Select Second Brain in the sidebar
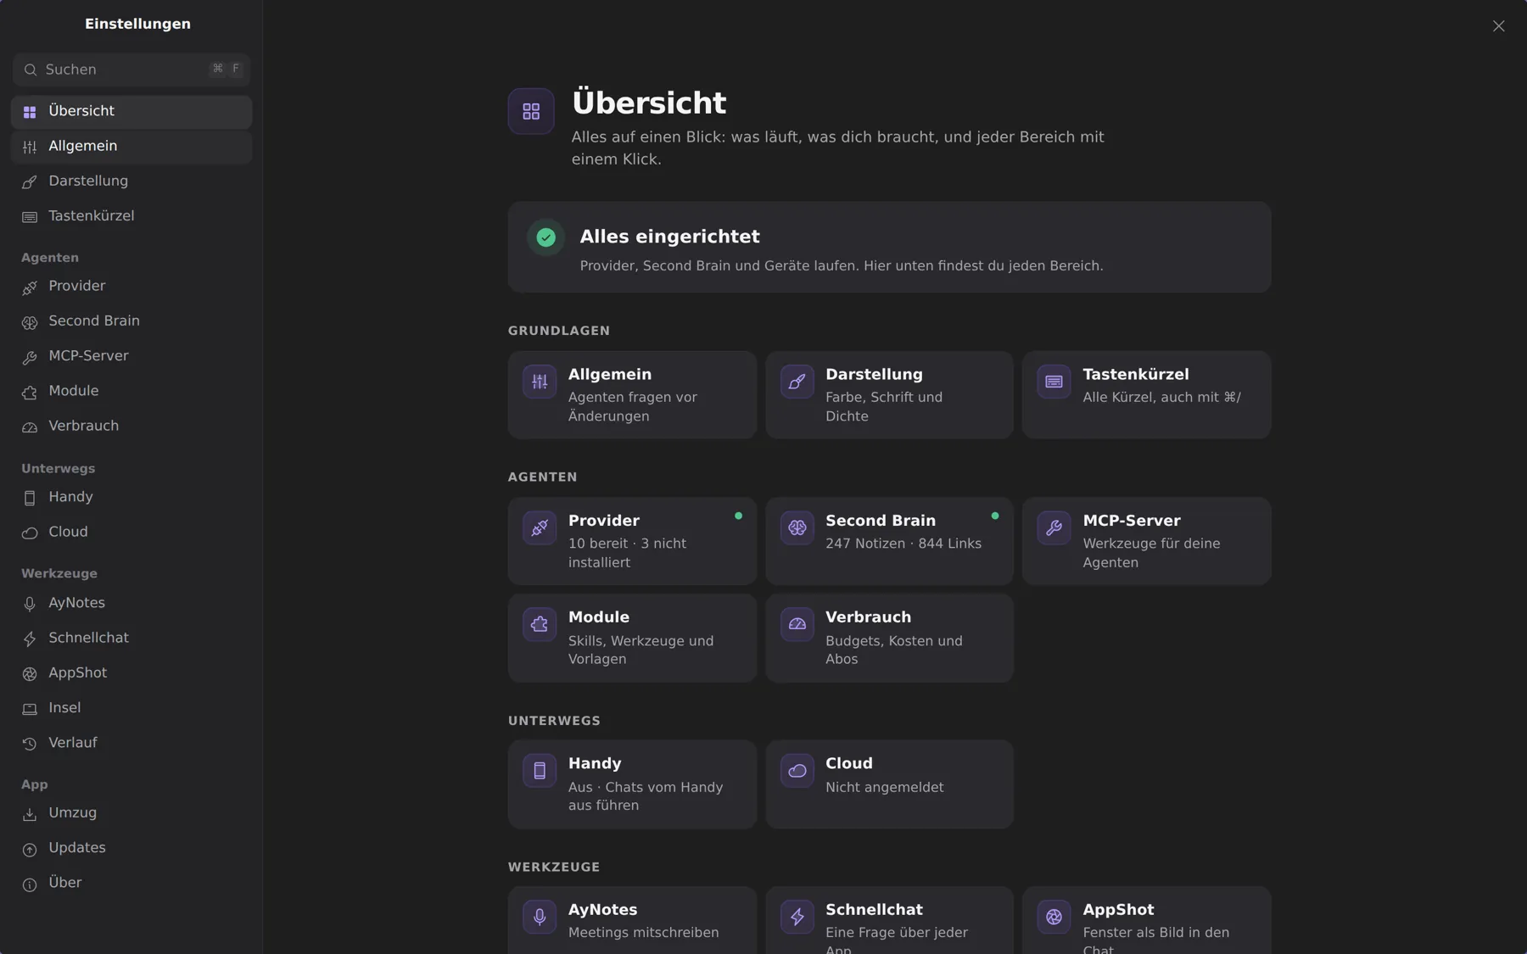Viewport: 1527px width, 954px height. pyautogui.click(x=131, y=321)
